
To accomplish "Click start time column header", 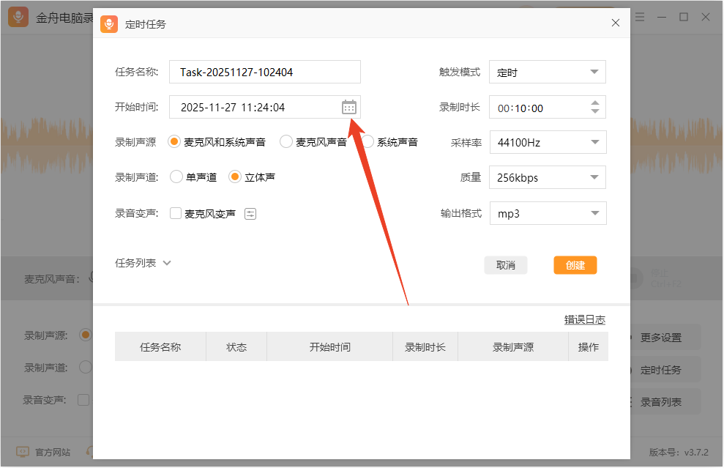I will click(x=329, y=347).
